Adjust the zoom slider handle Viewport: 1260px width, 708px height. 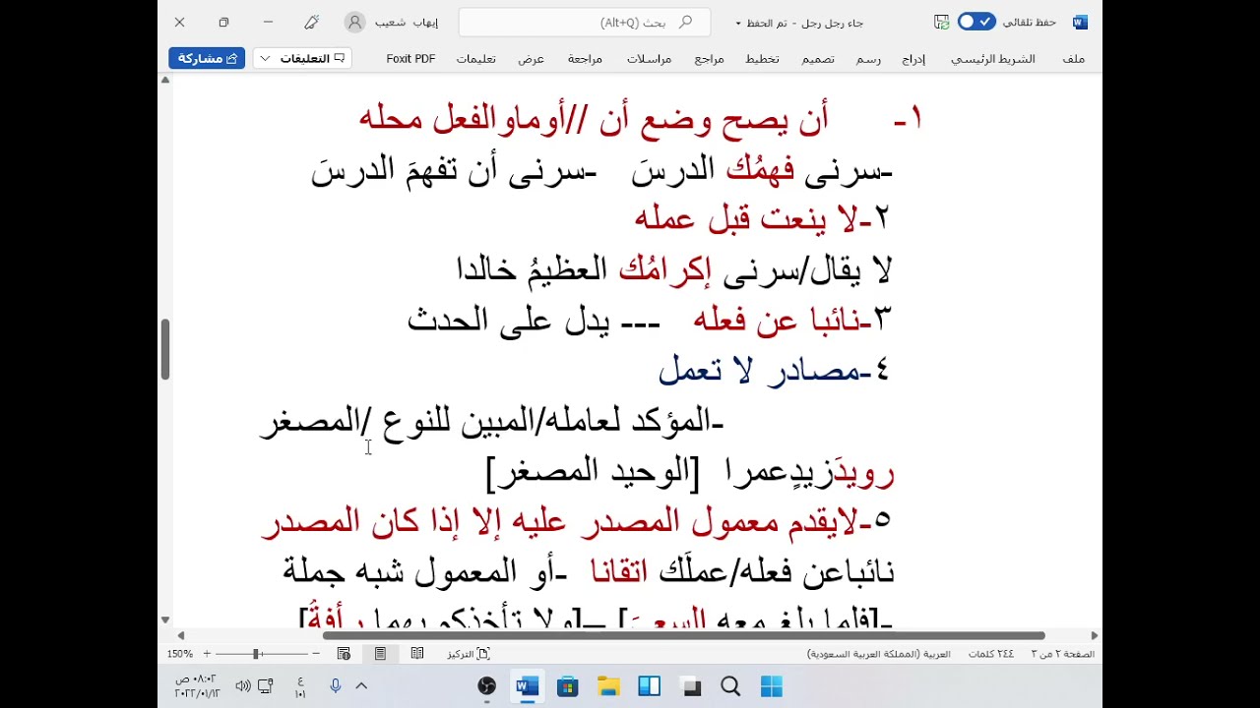point(256,654)
